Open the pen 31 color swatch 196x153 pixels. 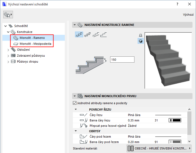pyautogui.click(x=175, y=120)
